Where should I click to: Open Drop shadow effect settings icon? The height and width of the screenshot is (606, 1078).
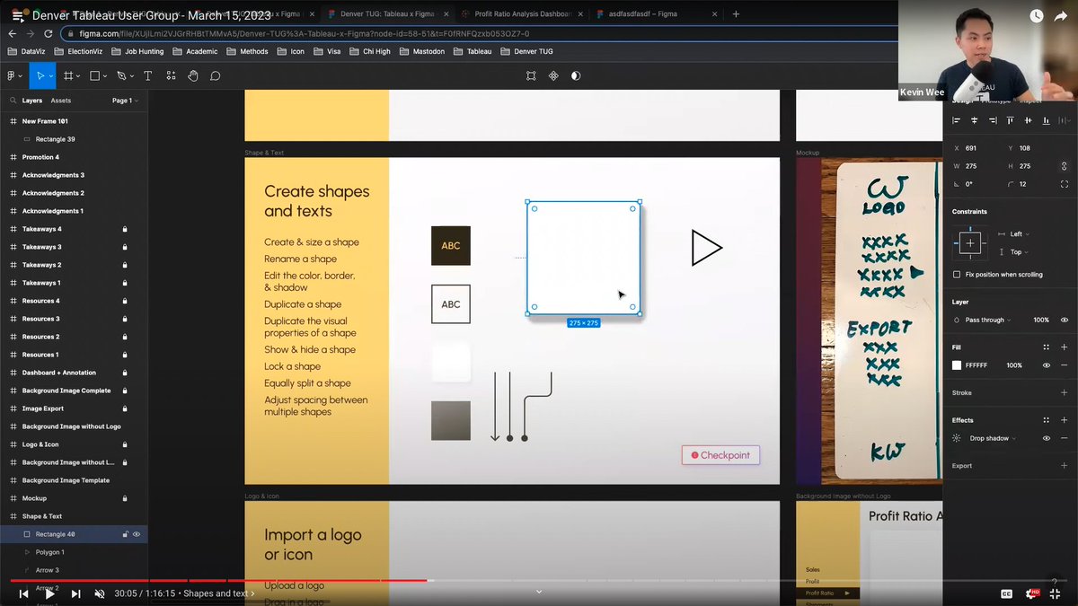point(958,438)
